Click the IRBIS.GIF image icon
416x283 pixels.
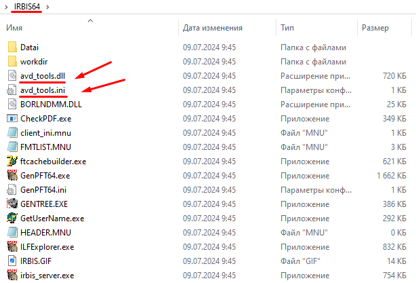12,261
